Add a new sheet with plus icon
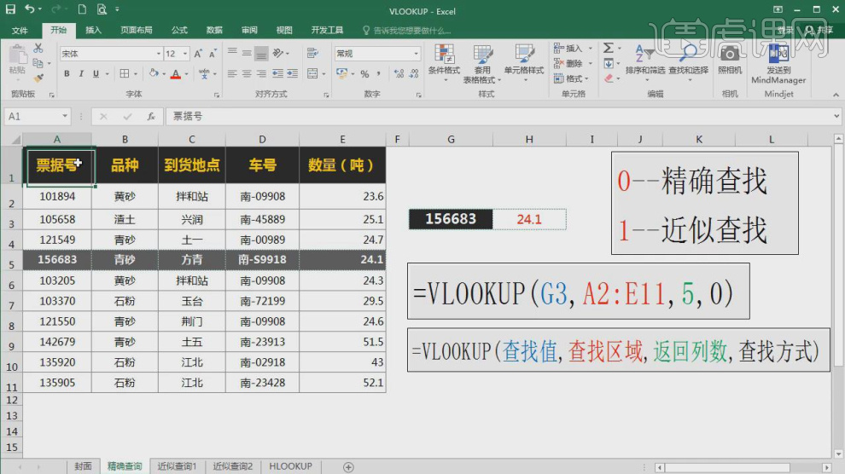 [x=349, y=467]
